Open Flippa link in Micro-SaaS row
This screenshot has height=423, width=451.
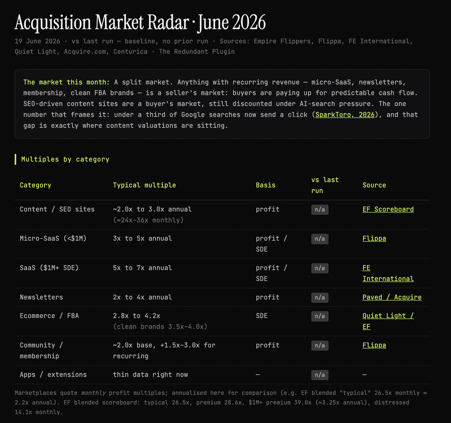coord(374,238)
